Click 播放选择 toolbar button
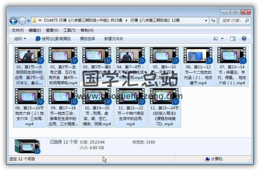 (x=87, y=39)
